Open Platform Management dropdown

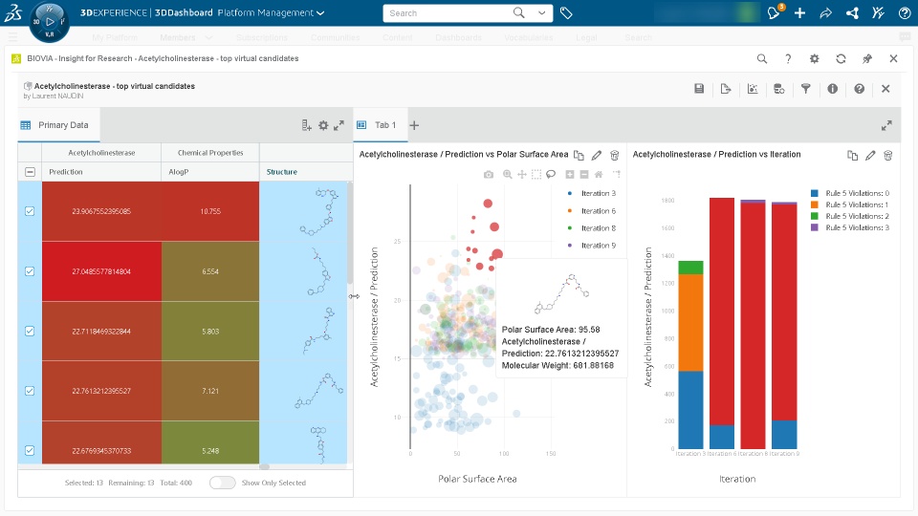pos(271,12)
